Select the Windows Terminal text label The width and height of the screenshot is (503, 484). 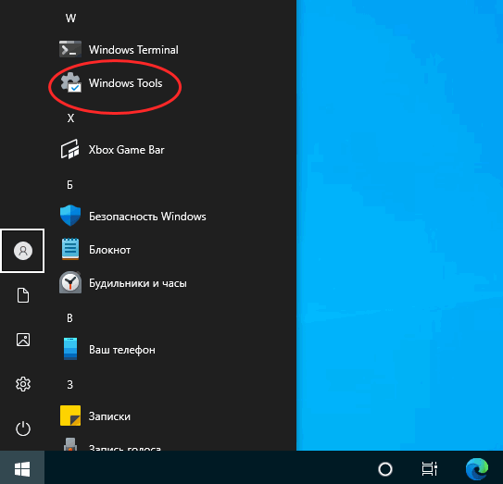pos(133,50)
